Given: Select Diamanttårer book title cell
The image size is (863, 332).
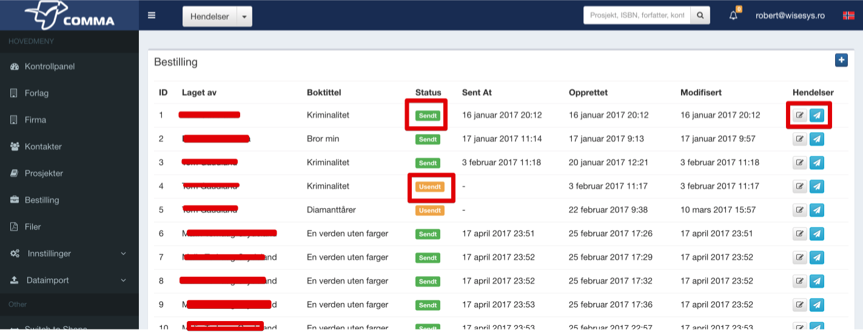Looking at the screenshot, I should point(331,210).
